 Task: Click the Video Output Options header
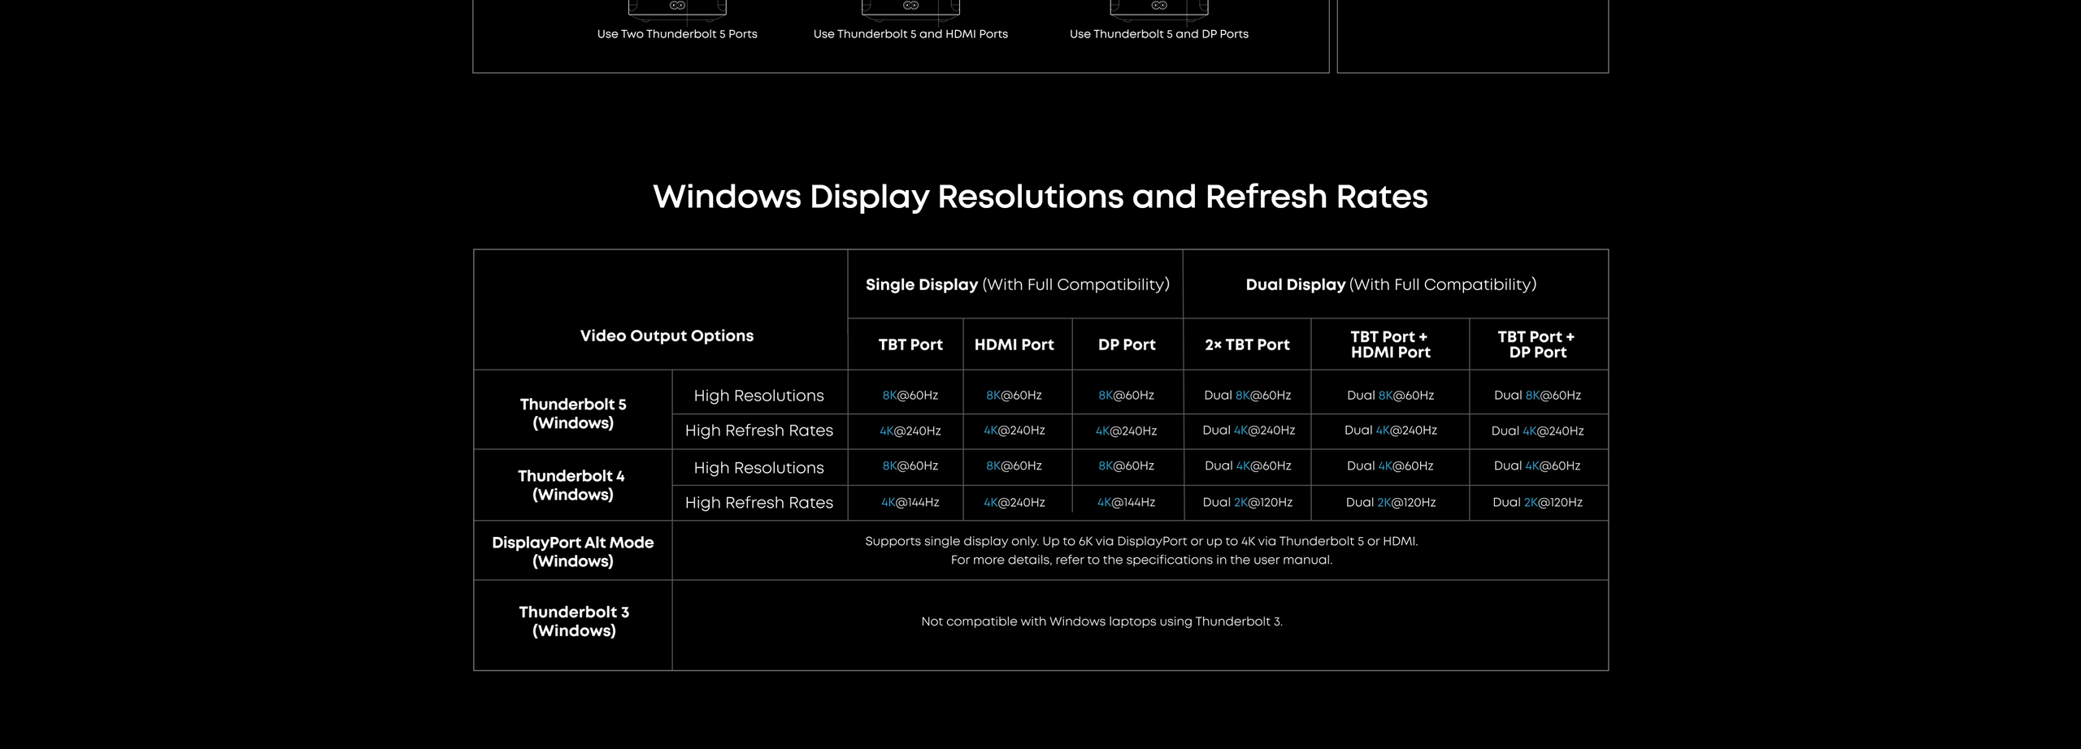(667, 336)
